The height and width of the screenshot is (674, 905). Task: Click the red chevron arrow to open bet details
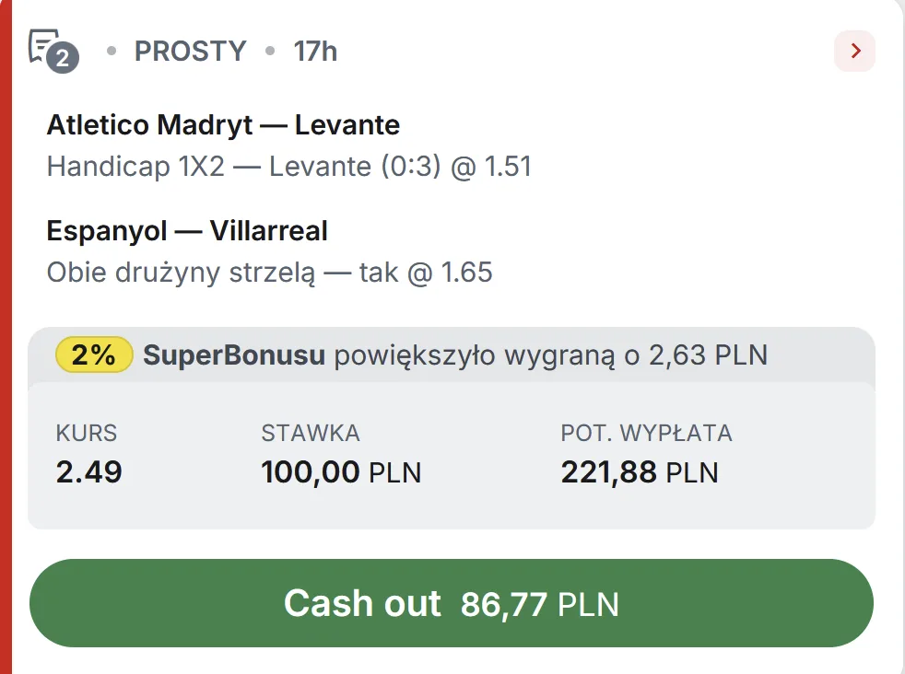tap(853, 52)
